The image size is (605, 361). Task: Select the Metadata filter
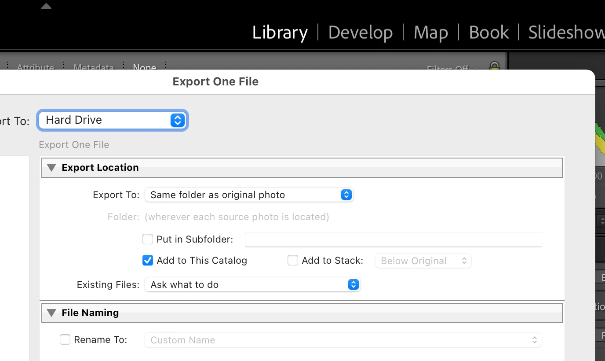click(x=94, y=67)
